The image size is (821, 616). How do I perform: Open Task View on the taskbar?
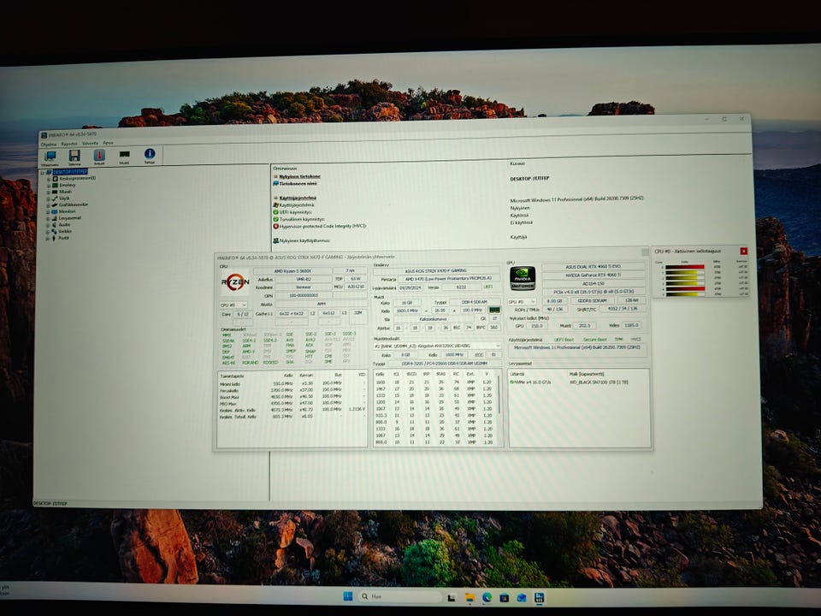(x=452, y=597)
